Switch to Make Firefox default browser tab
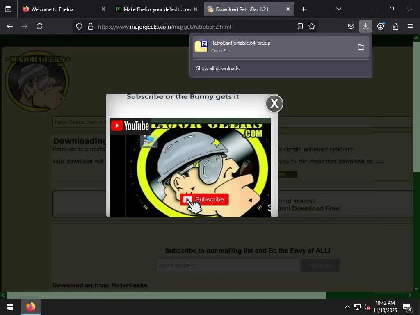 (157, 9)
